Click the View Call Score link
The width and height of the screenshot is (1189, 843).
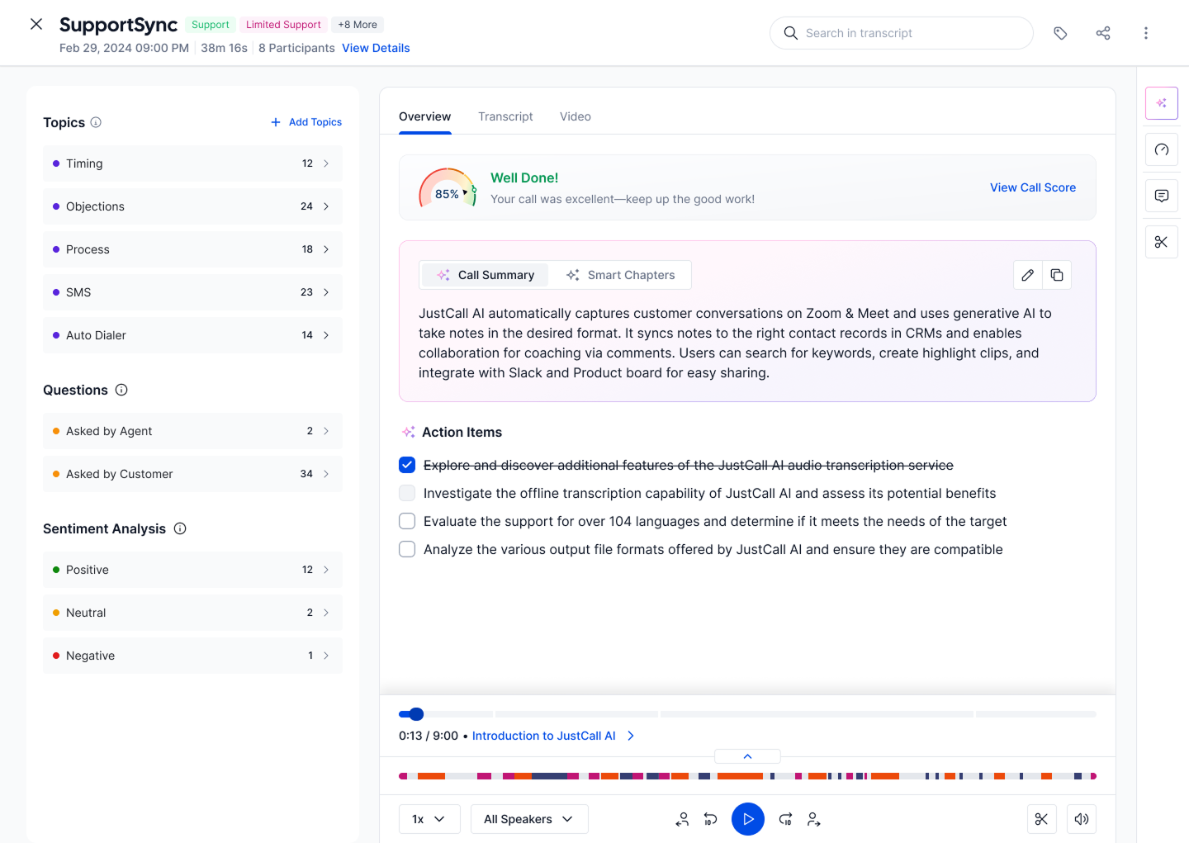pyautogui.click(x=1032, y=187)
